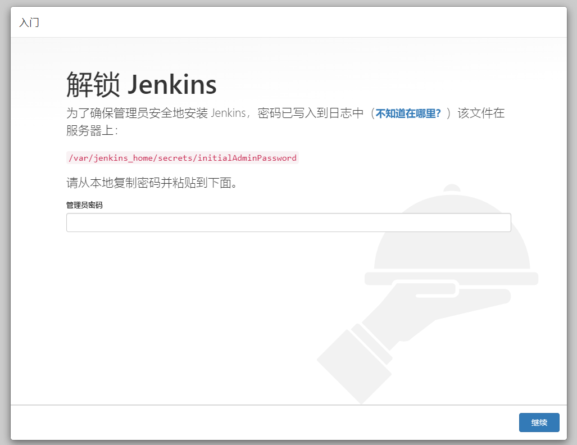
Task: Click the word Jenkins in the description paragraph
Action: tap(228, 113)
